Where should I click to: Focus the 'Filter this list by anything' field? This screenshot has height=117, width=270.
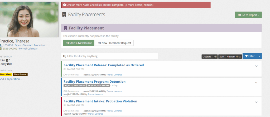pos(110,56)
